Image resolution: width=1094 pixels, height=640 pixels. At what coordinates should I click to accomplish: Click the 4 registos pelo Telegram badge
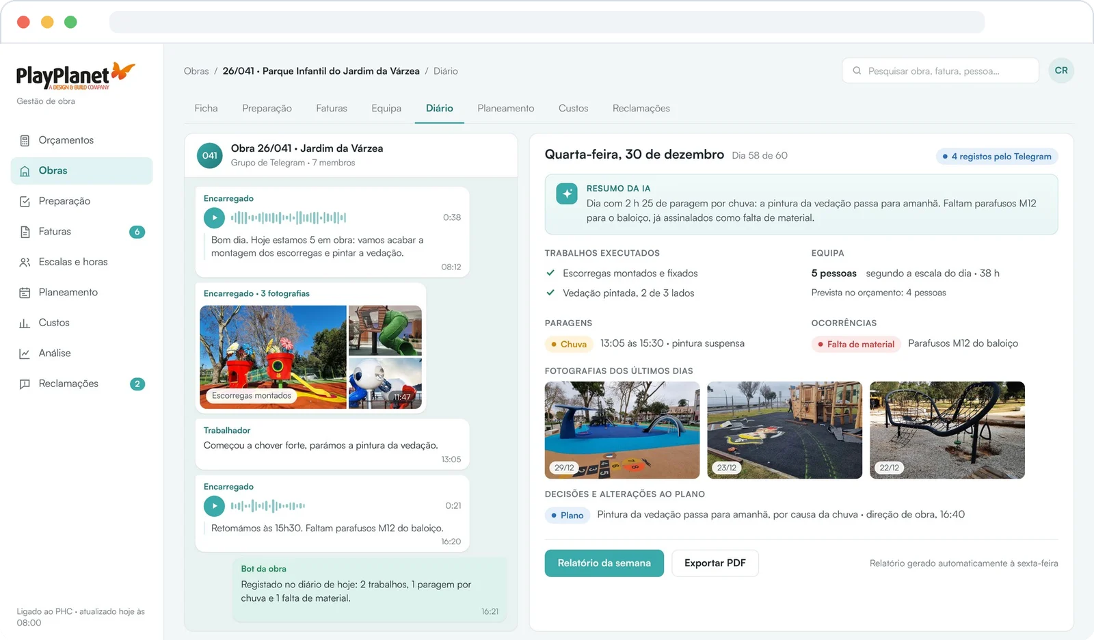(x=997, y=157)
